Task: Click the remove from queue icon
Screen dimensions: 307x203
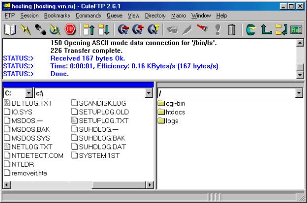Action: point(123,29)
